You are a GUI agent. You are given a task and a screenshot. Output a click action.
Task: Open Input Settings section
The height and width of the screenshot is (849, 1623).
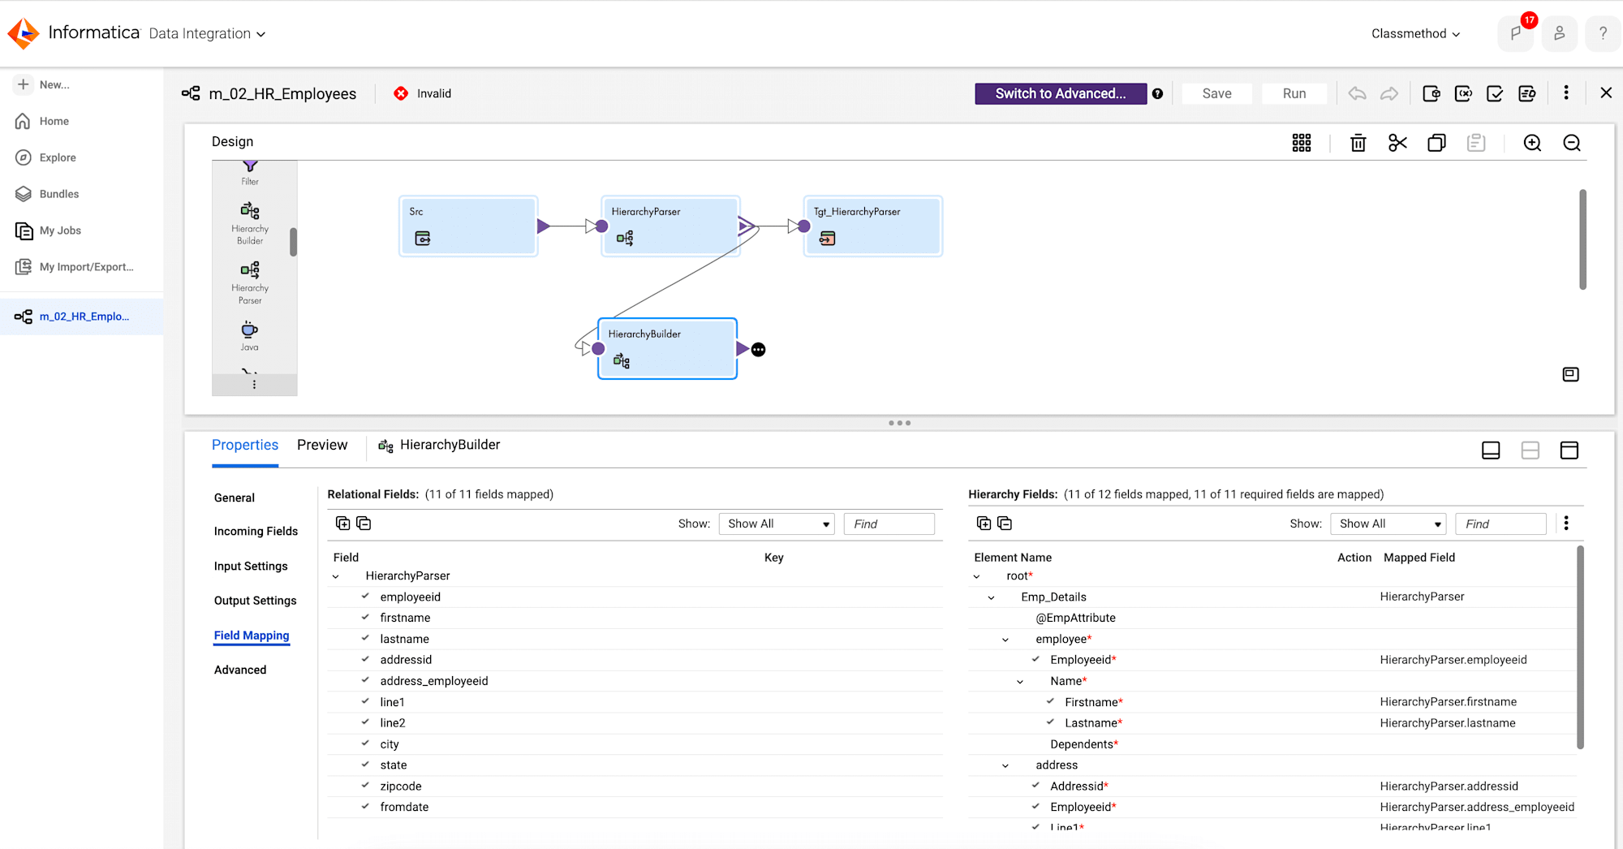(251, 566)
